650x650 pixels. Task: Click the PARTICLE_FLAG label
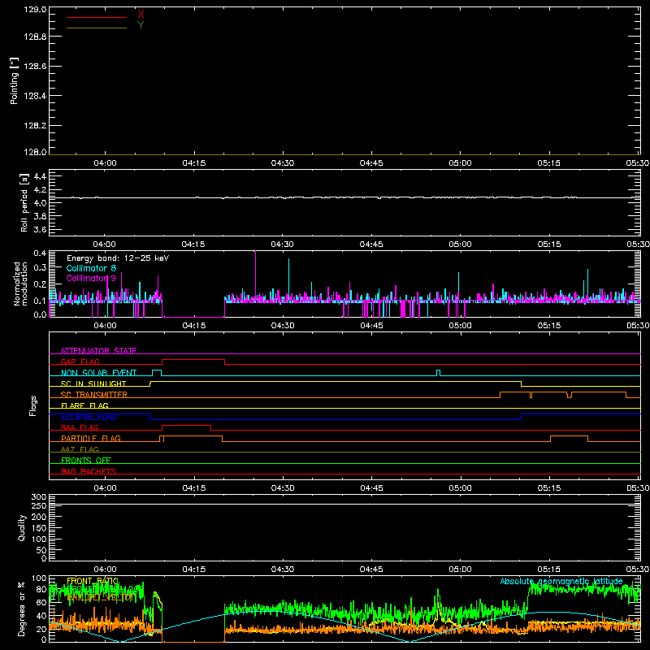pyautogui.click(x=91, y=438)
